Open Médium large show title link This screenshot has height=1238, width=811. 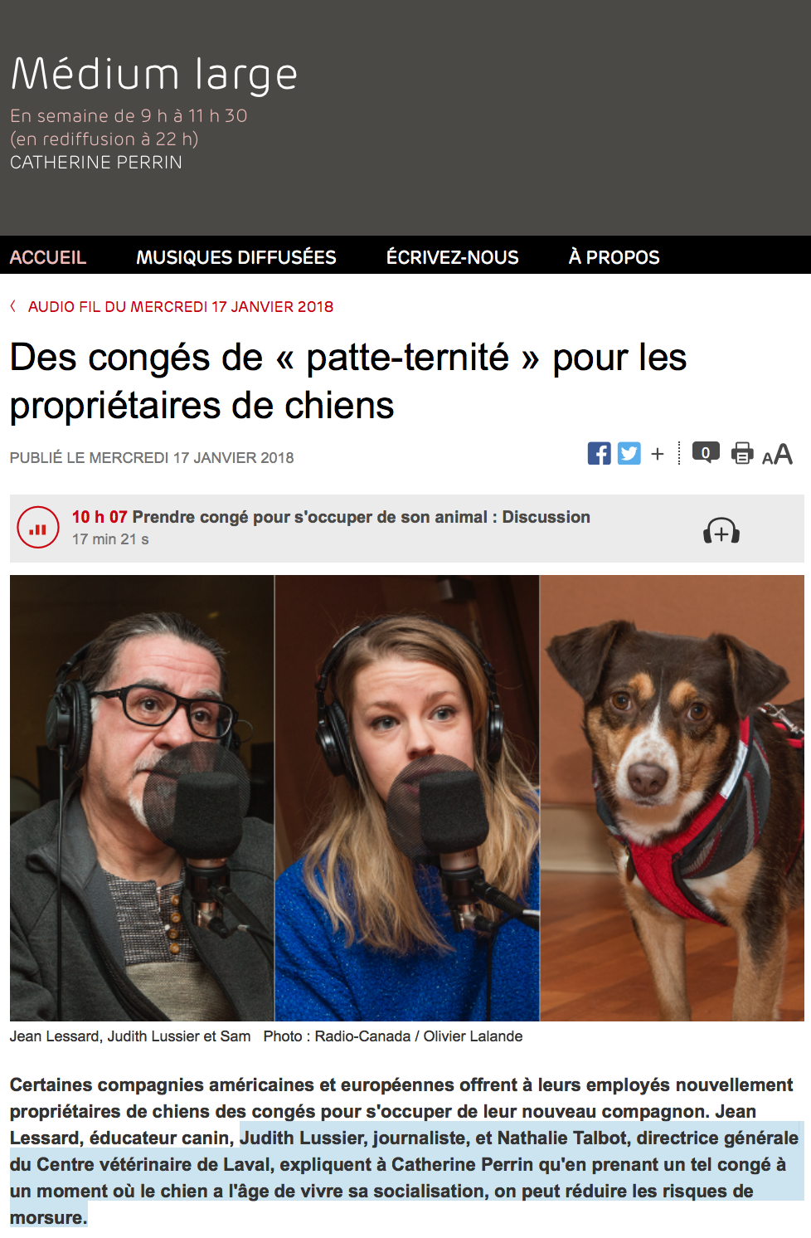click(154, 75)
